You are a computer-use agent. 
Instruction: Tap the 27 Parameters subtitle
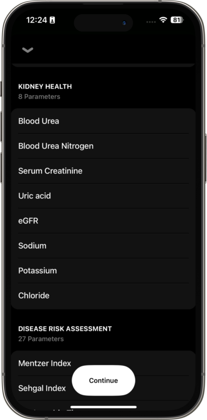pyautogui.click(x=41, y=339)
